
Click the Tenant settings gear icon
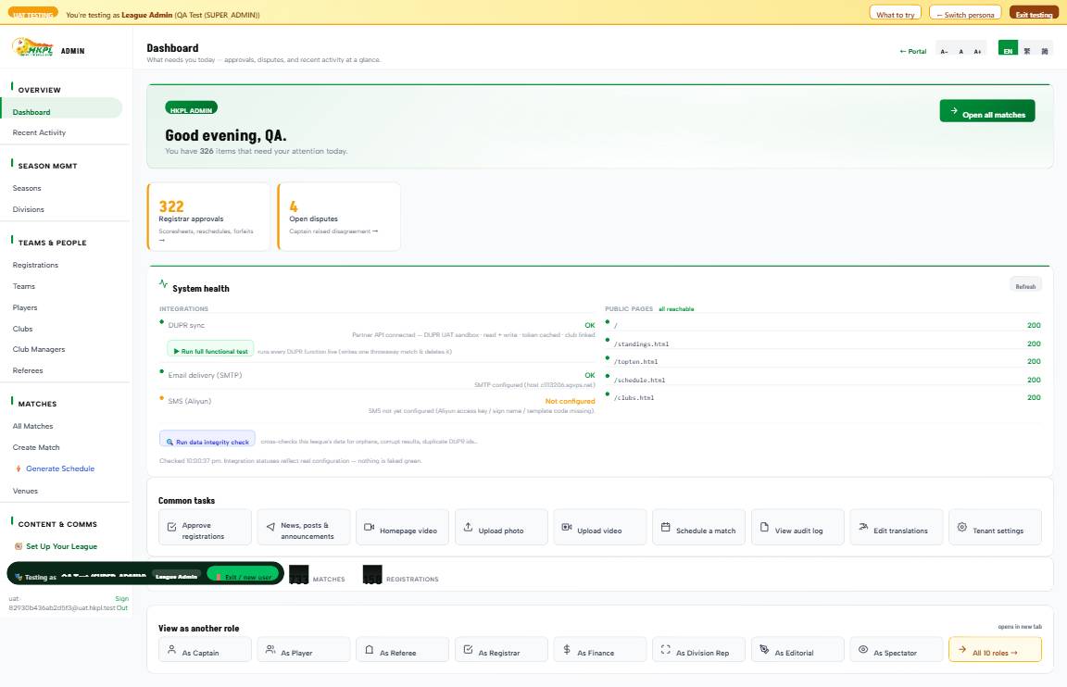pos(961,527)
